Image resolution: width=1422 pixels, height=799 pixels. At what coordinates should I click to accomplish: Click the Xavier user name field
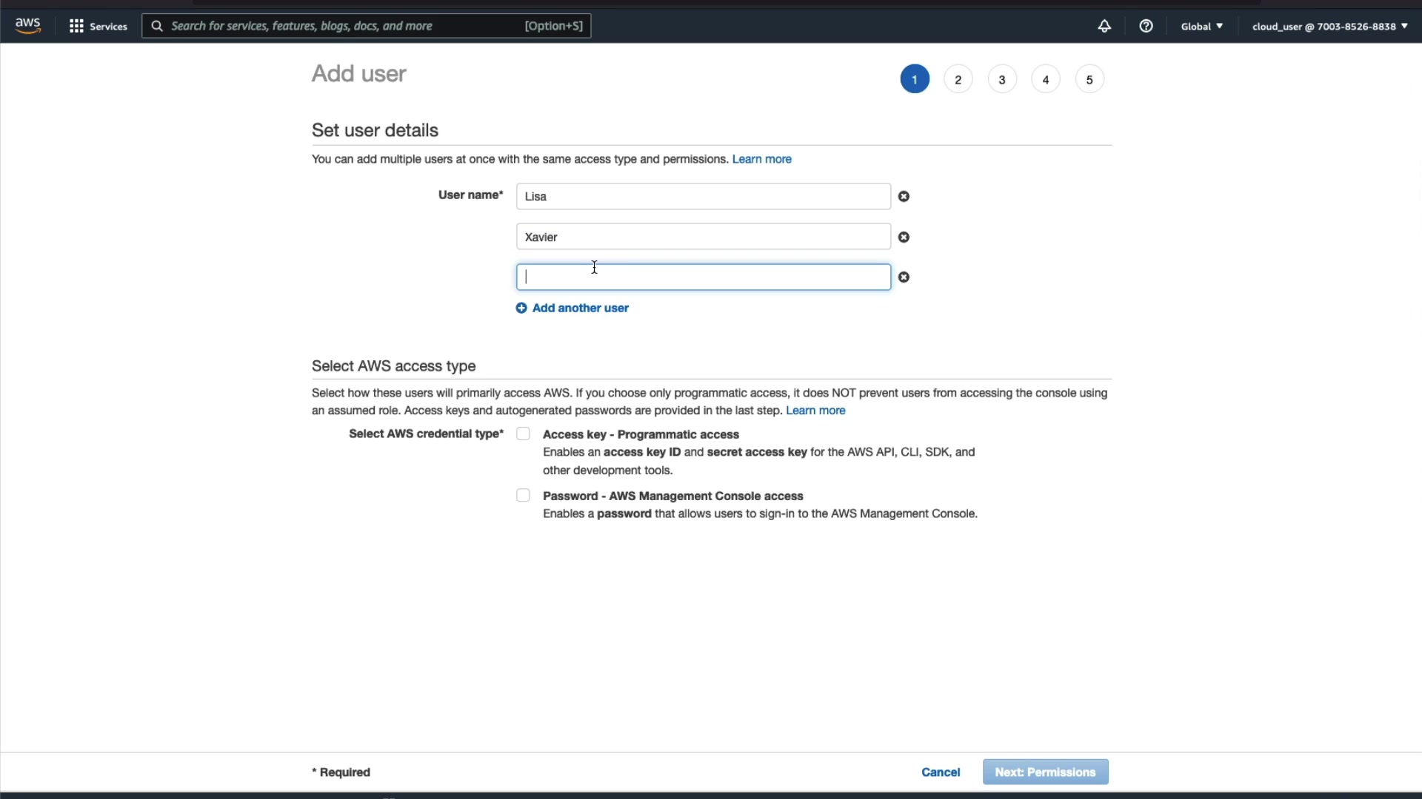point(702,237)
